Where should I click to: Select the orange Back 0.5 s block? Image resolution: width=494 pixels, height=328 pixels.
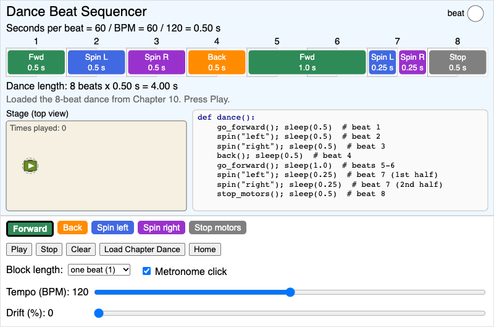pos(217,62)
